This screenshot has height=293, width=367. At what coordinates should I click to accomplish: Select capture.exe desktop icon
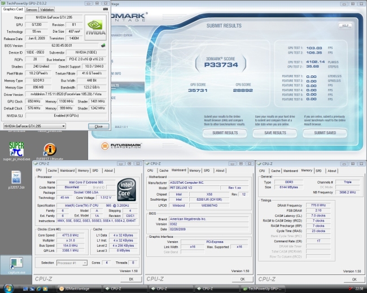tap(16, 265)
